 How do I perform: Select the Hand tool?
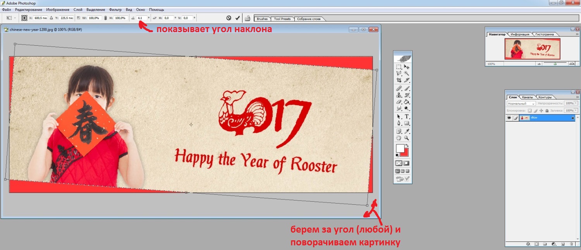point(399,138)
